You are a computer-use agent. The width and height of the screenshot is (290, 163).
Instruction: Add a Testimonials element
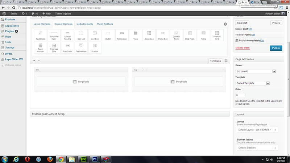(81, 48)
